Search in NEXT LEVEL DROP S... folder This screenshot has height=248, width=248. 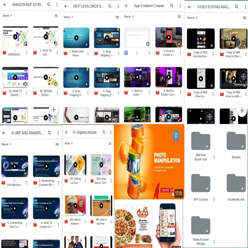[x=110, y=6]
